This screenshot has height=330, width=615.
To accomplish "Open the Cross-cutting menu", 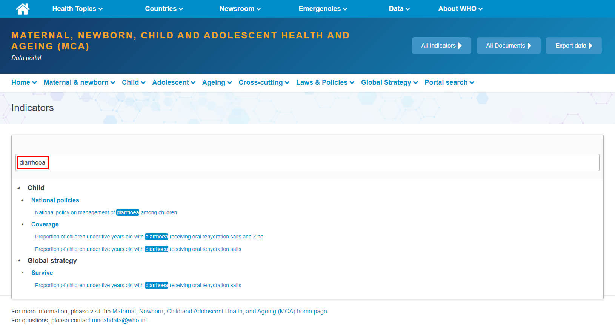I will pos(264,82).
